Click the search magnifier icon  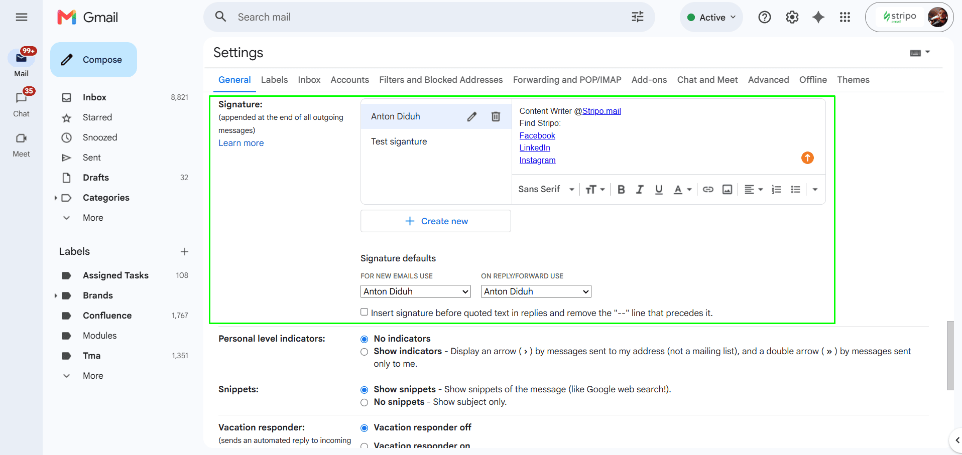pos(220,17)
